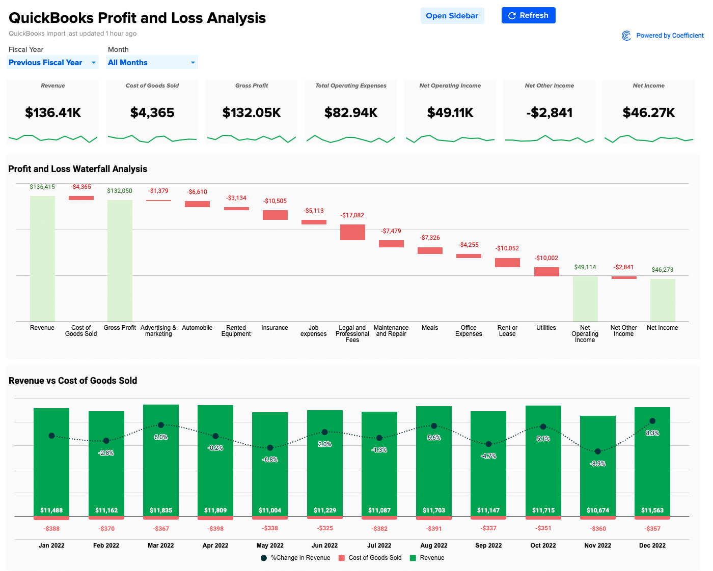
Task: Click the Meals bar labeled -$7,326
Action: point(430,250)
